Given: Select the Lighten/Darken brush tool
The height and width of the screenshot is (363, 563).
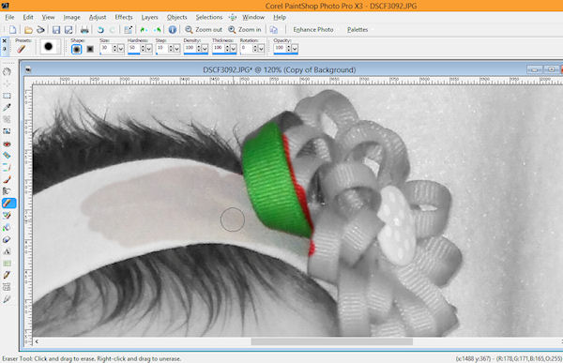Looking at the screenshot, I should (7, 191).
